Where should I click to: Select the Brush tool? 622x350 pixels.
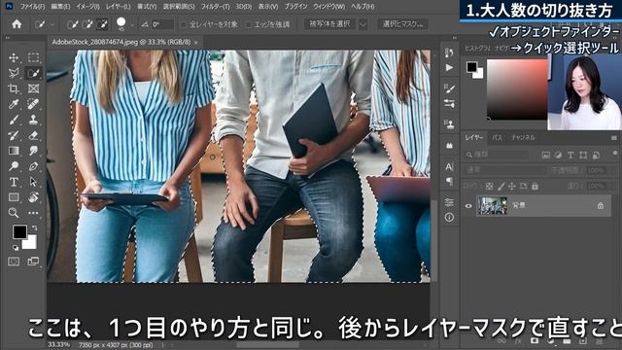14,120
